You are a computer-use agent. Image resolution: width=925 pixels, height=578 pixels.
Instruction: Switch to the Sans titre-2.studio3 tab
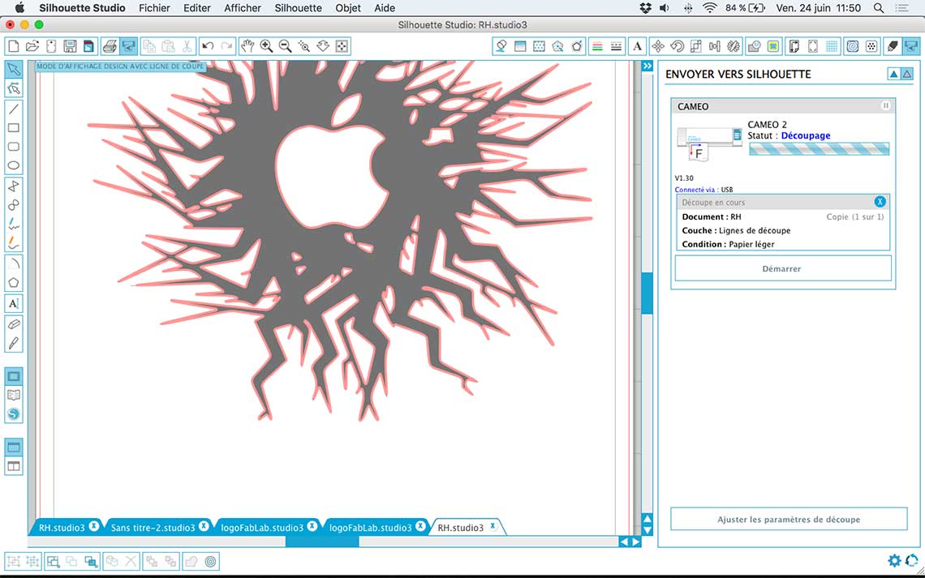(x=153, y=527)
